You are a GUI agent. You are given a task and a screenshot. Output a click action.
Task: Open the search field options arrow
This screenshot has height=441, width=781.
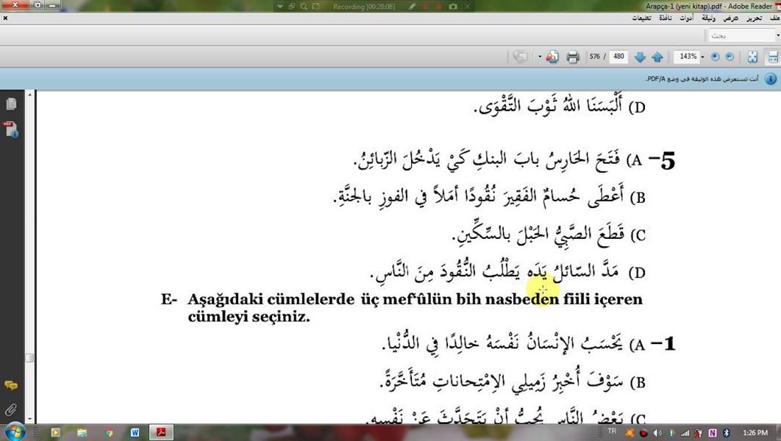pos(777,35)
